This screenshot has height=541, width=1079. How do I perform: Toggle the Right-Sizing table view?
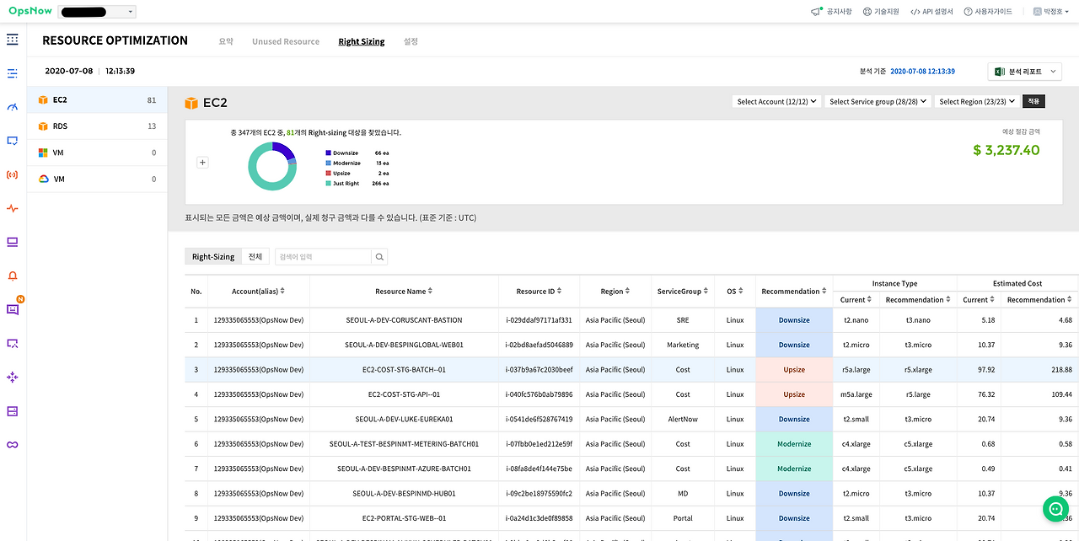(213, 257)
